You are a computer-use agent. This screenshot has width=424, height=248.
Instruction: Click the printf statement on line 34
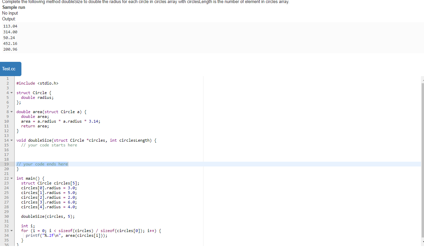[x=67, y=235]
